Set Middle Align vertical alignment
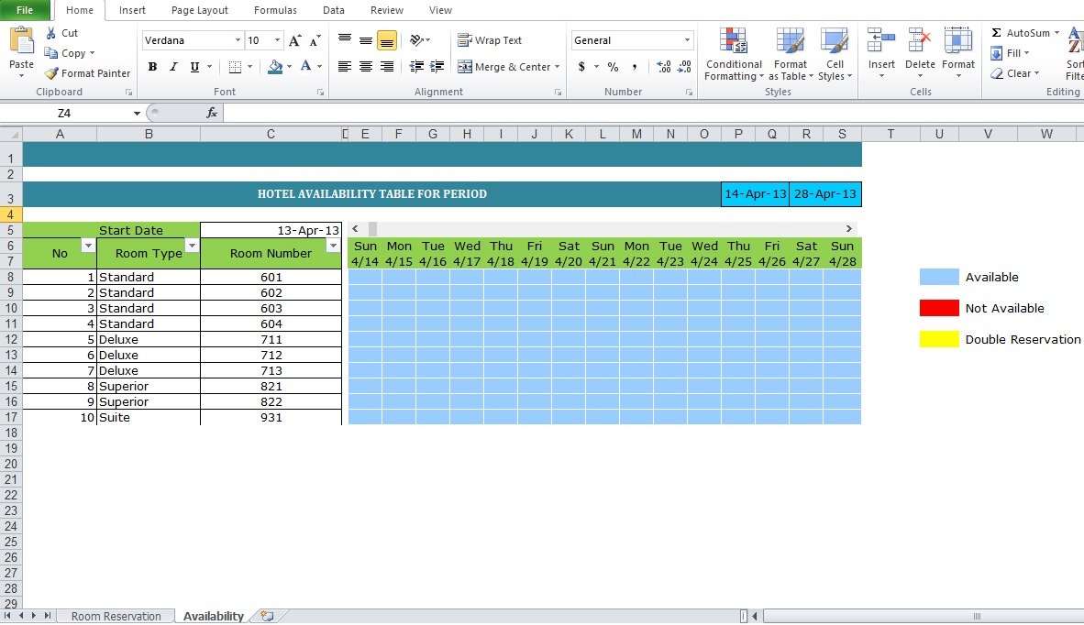1084x625 pixels. click(x=366, y=40)
